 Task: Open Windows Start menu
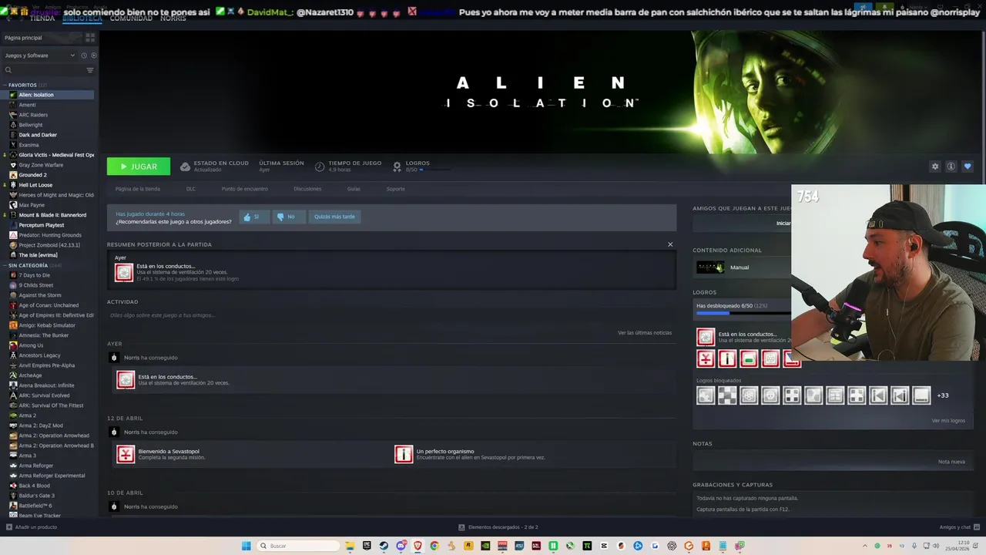tap(246, 546)
